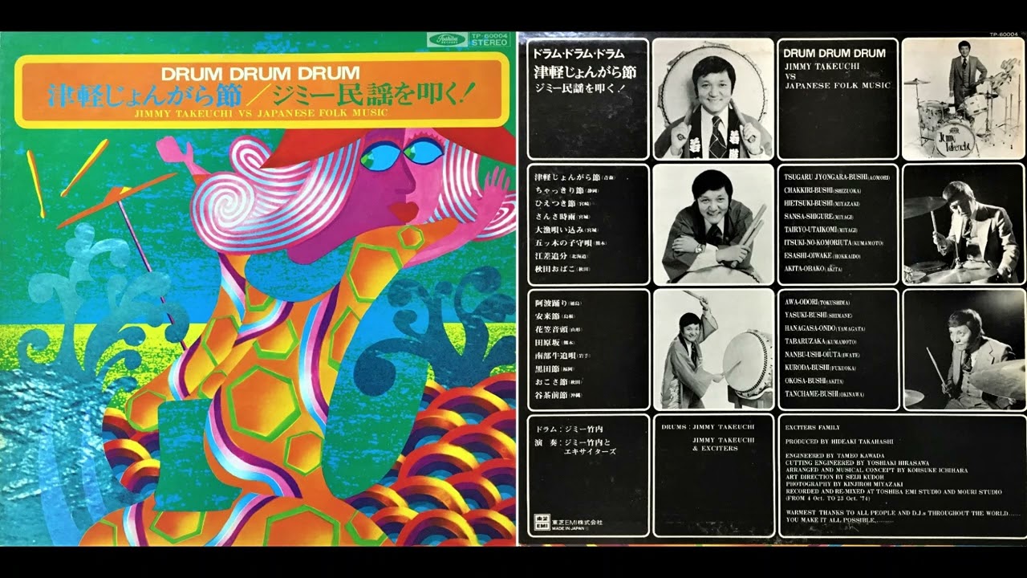Viewport: 1027px width, 578px height.
Task: Open photo of drummer leaning with drumsticks
Action: coord(712,225)
